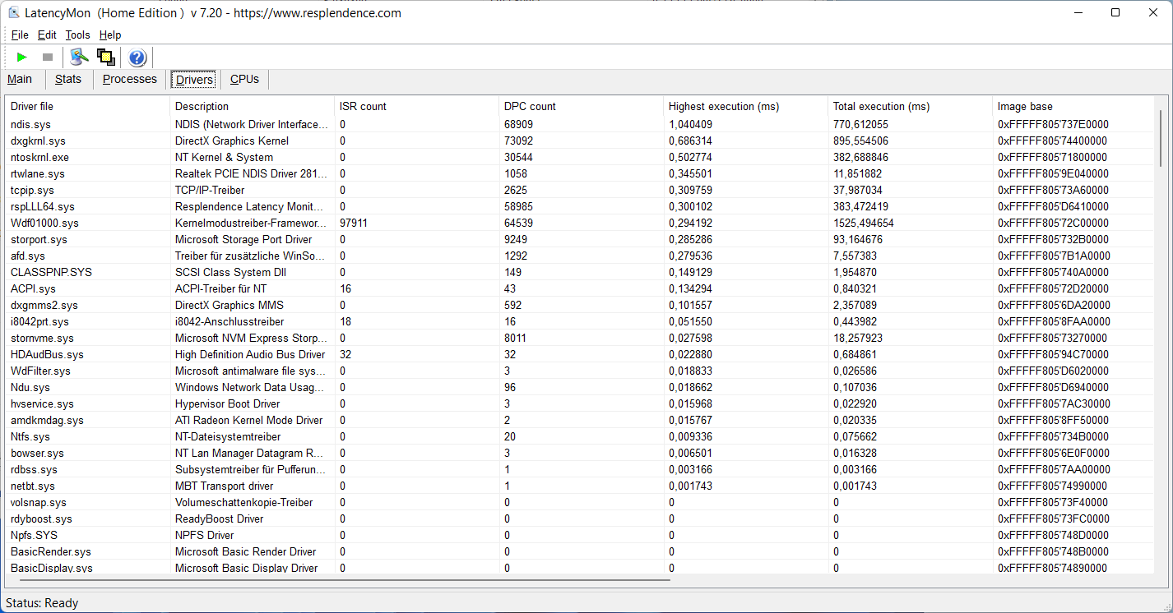Screen dimensions: 1173x613
Task: Select the rtwlane.sys driver row
Action: click(x=580, y=173)
